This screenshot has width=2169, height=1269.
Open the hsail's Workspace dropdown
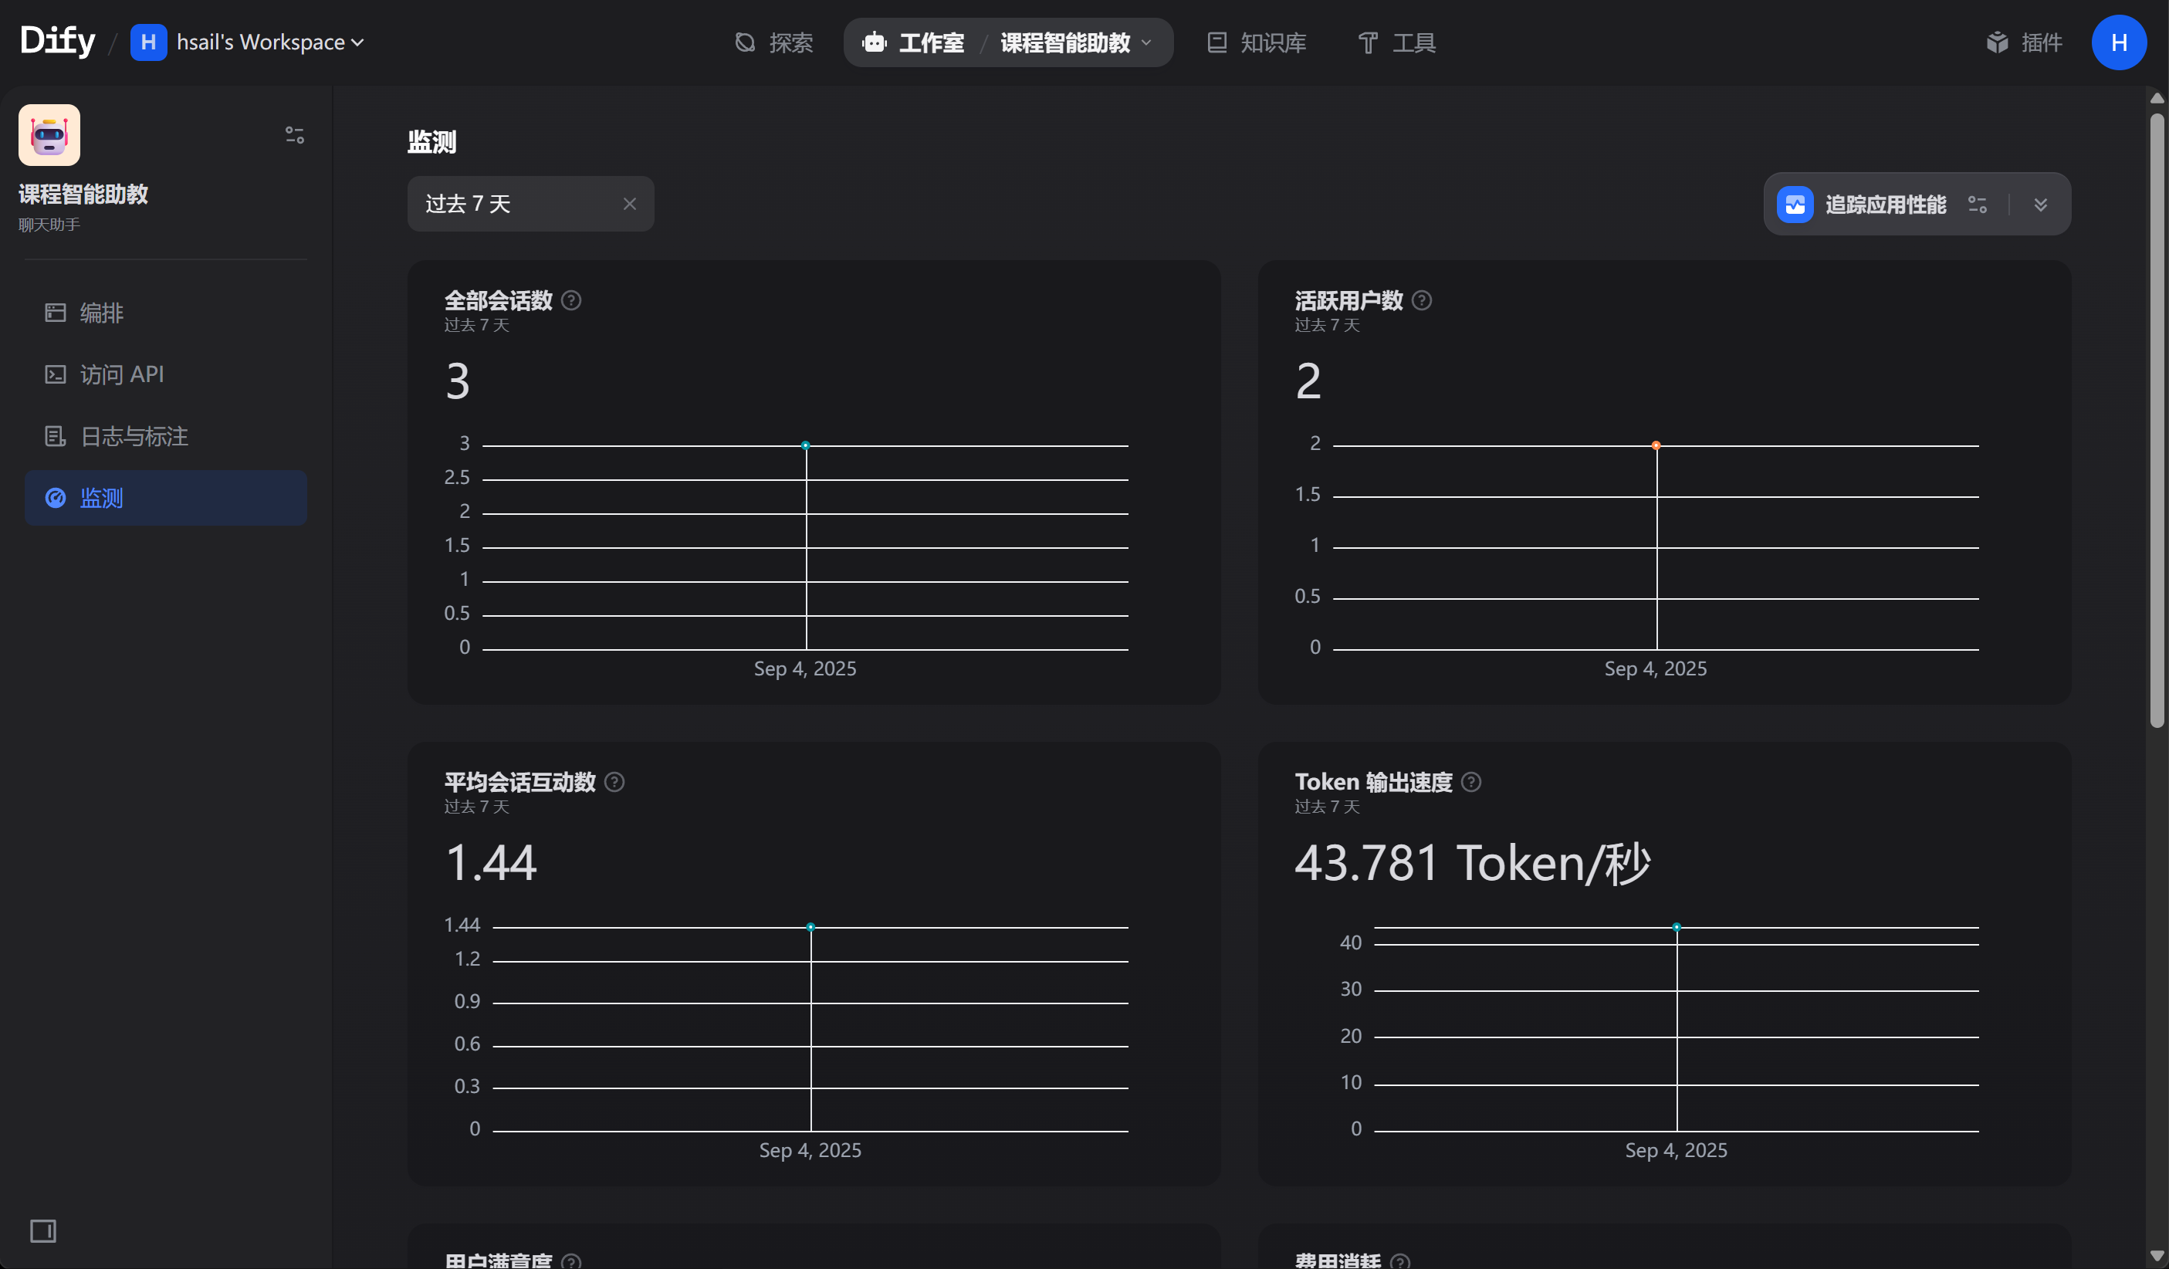(269, 42)
